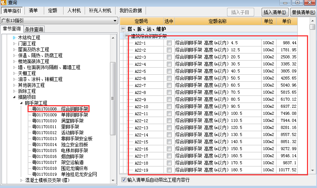The width and height of the screenshot is (317, 188).
Task: Select the 章节查询 sub-tab
Action: coord(12,29)
